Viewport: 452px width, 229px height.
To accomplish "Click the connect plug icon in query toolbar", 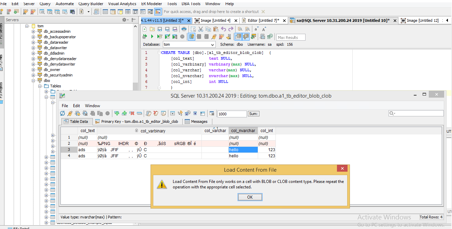I will pyautogui.click(x=214, y=37).
